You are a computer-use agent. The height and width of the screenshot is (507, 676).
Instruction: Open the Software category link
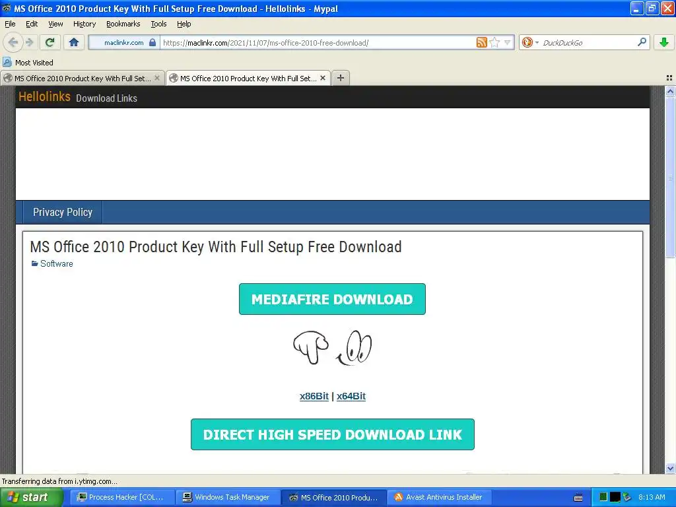(x=57, y=263)
